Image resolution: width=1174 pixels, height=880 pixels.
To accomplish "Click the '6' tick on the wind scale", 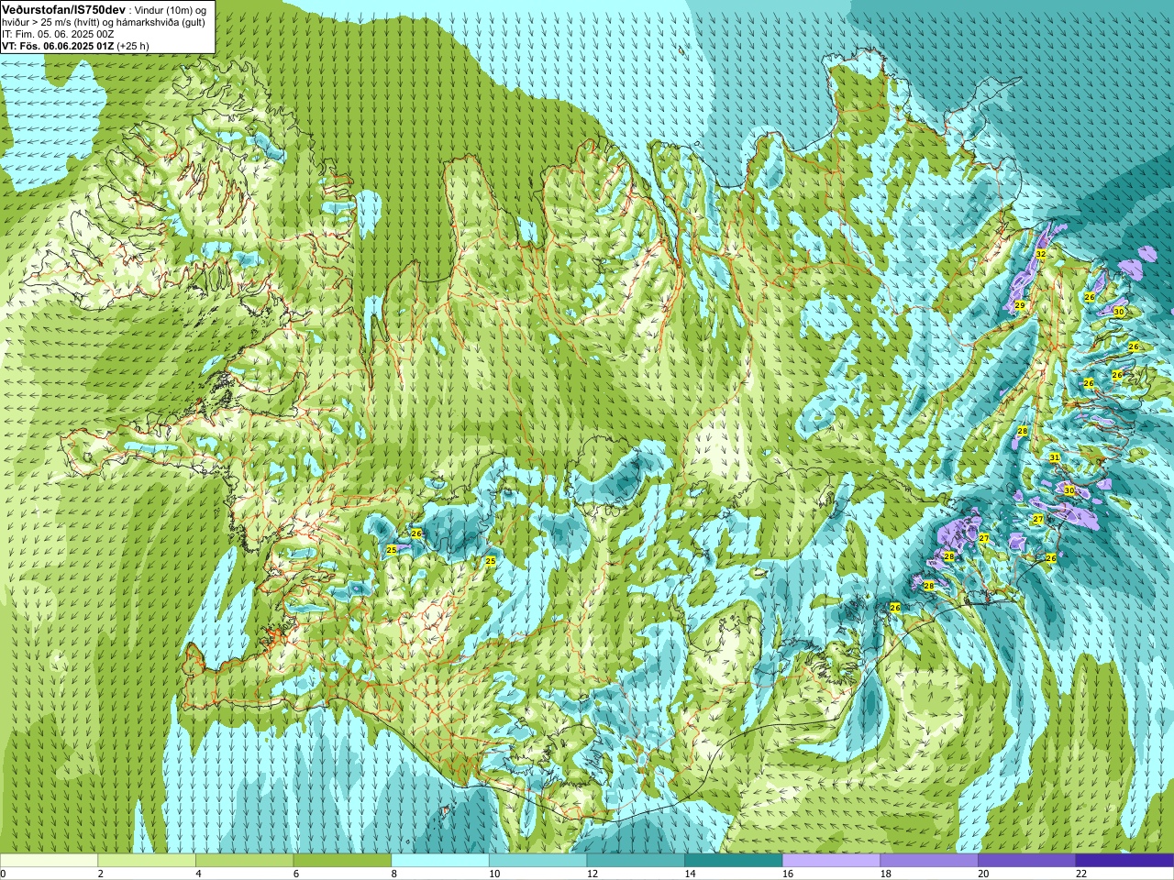I will click(x=295, y=874).
